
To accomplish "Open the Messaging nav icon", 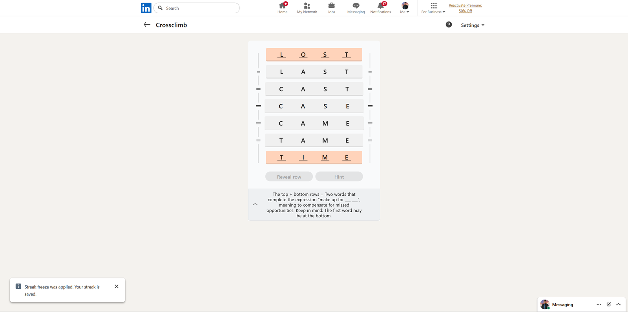I will coord(356,5).
